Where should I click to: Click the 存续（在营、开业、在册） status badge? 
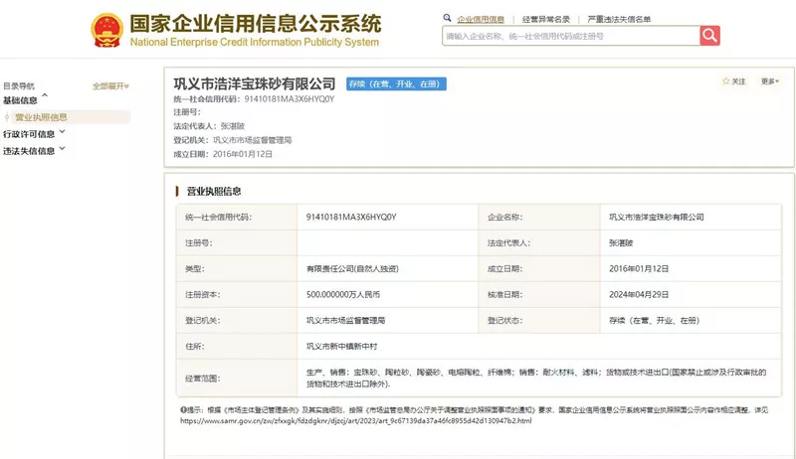click(x=396, y=84)
